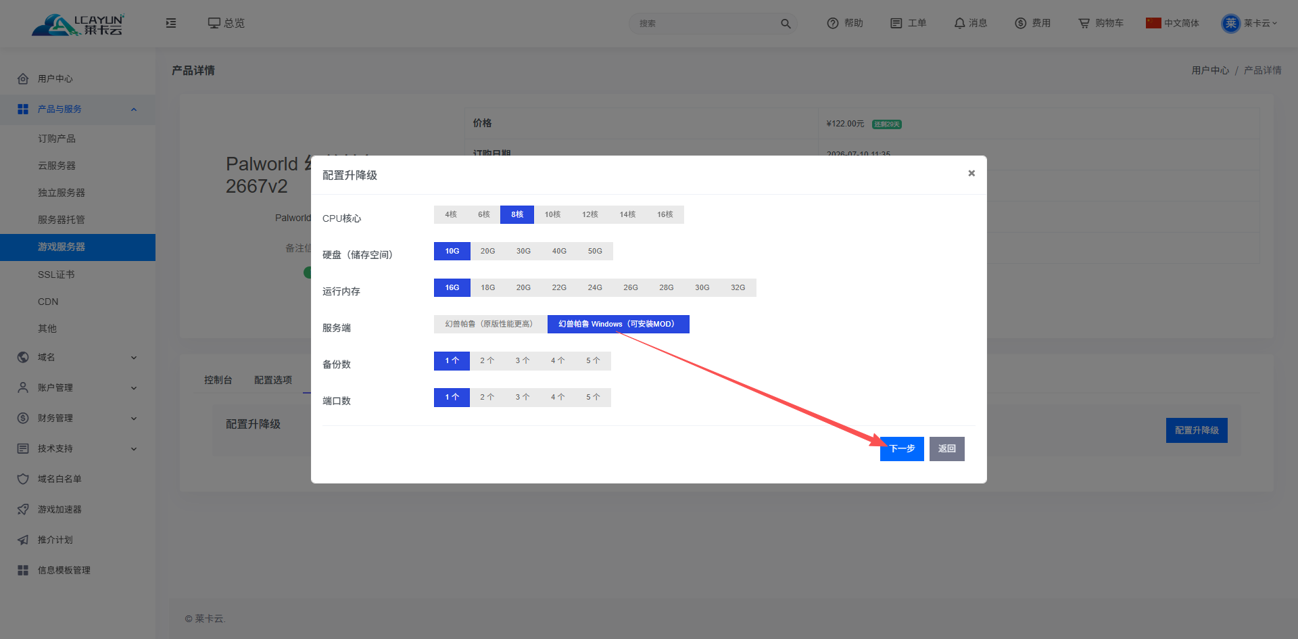Open CDN in the sidebar
This screenshot has width=1298, height=639.
tap(48, 302)
